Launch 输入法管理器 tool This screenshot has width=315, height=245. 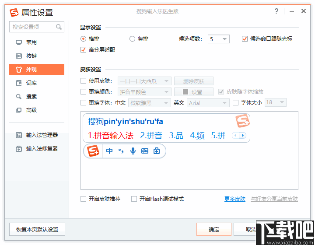click(37, 135)
